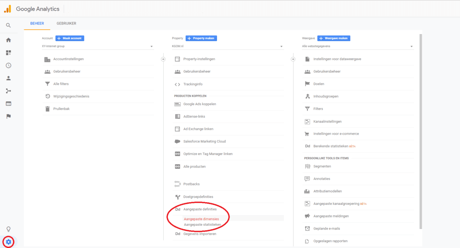Click the Accountinstellingen building icon

(x=48, y=59)
